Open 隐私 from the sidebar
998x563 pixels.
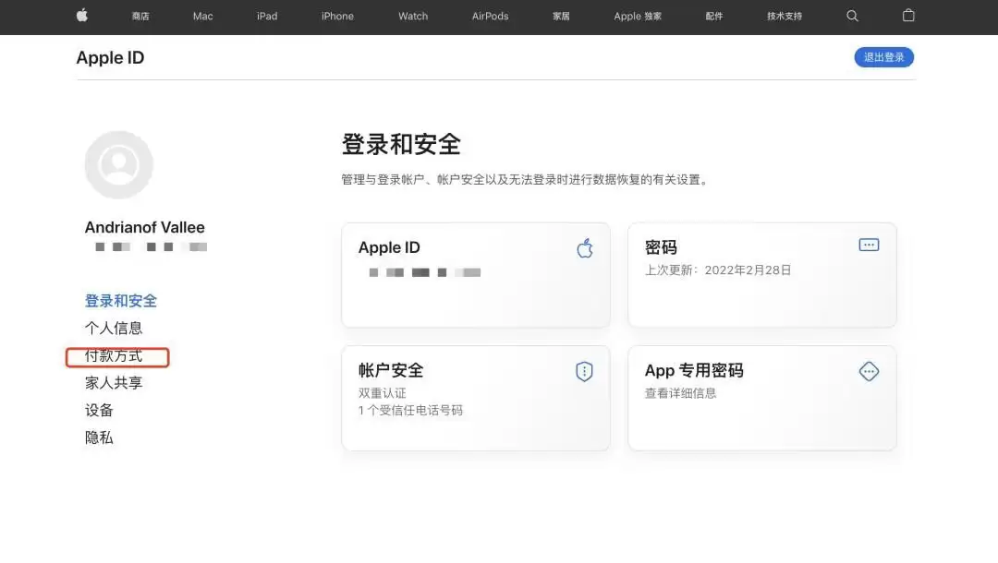click(x=98, y=437)
